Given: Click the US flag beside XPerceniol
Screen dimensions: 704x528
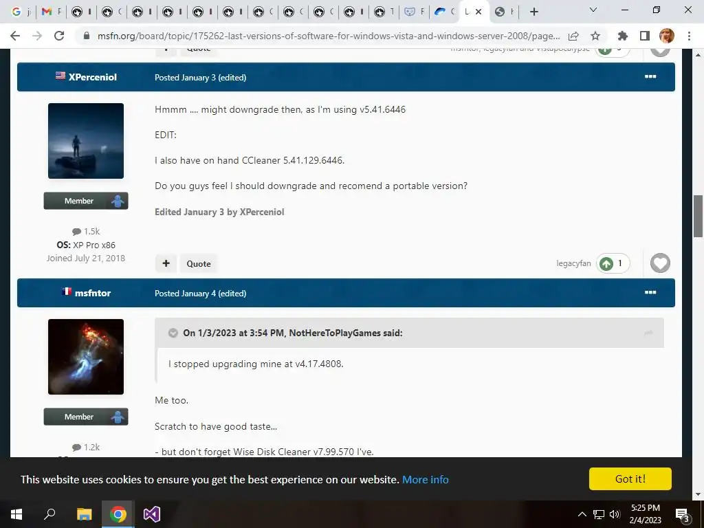Looking at the screenshot, I should click(60, 76).
